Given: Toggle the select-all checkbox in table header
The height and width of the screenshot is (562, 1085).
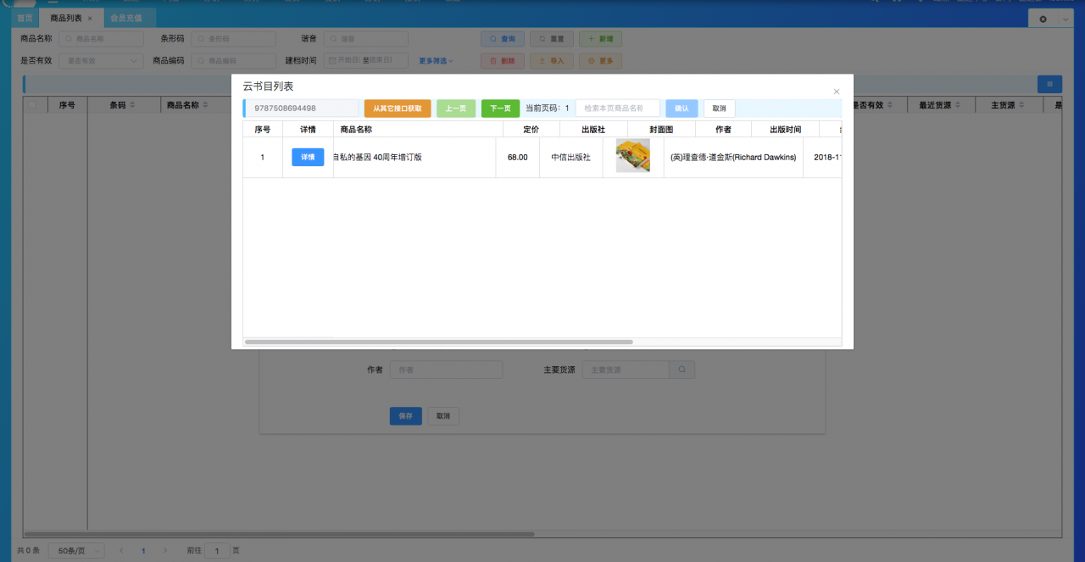Looking at the screenshot, I should [x=32, y=105].
